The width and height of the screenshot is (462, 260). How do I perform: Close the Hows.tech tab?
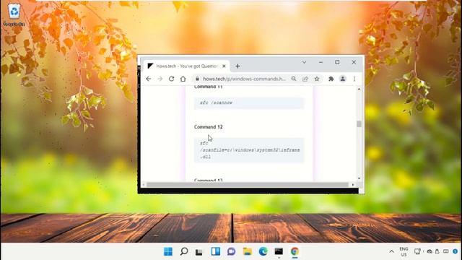pos(224,66)
